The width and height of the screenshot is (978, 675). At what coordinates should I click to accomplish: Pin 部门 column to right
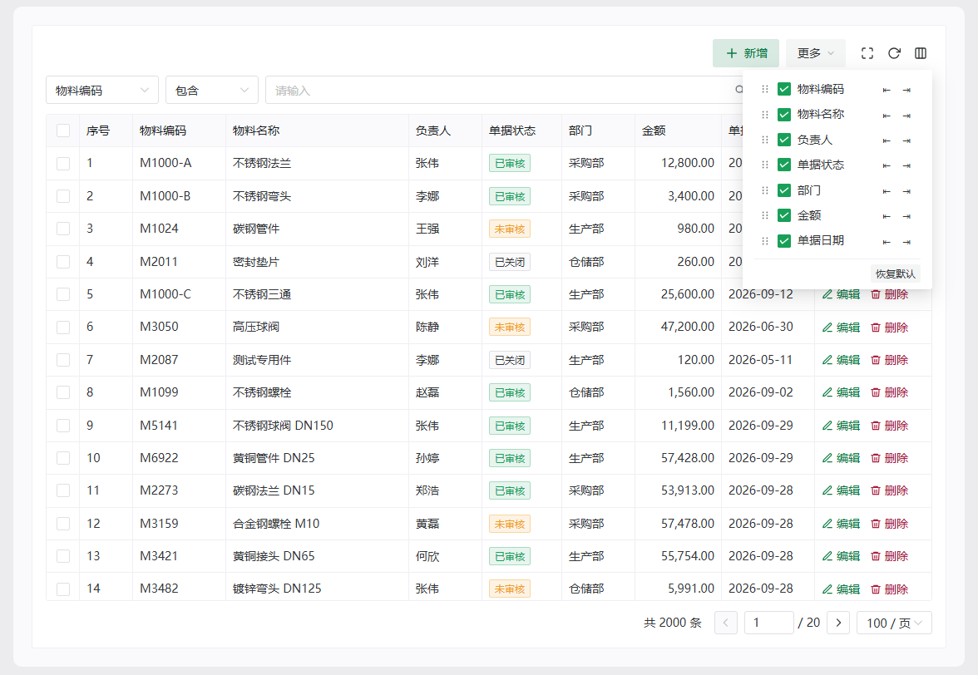(906, 191)
